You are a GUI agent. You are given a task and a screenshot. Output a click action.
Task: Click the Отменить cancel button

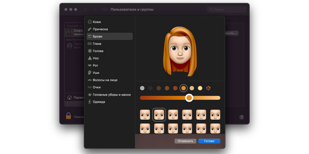(x=185, y=141)
